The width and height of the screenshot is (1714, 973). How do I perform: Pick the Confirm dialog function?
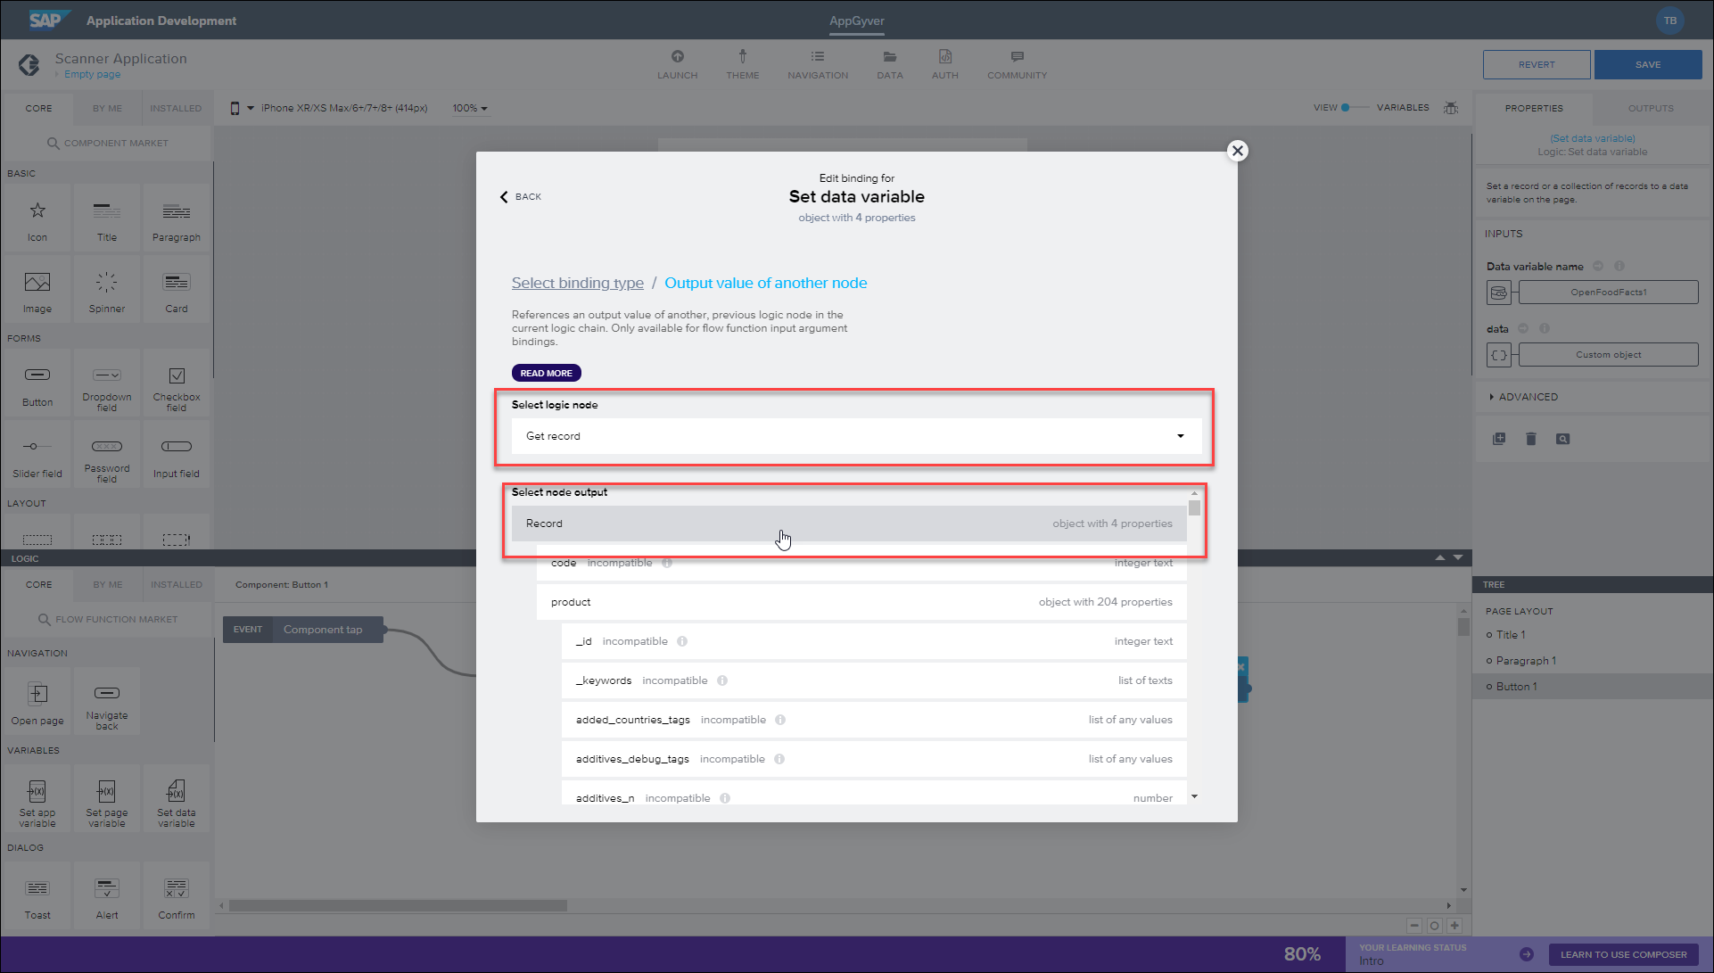click(177, 896)
